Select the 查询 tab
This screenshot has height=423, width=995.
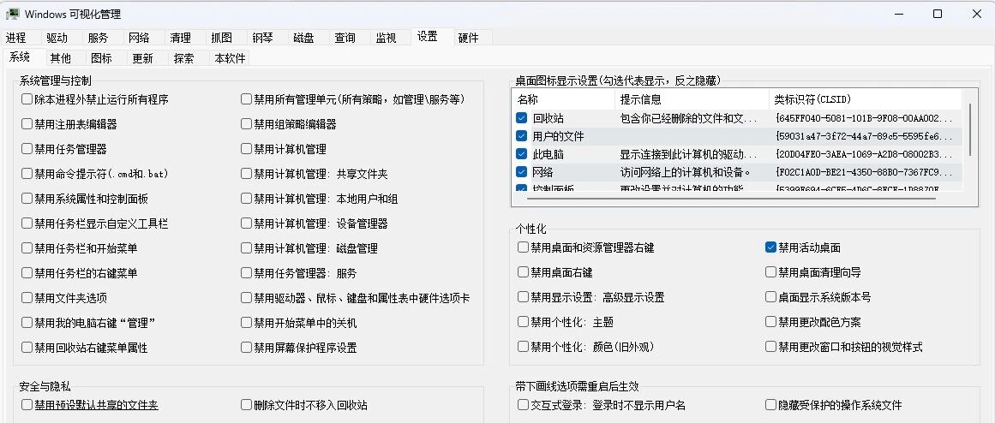coord(345,38)
